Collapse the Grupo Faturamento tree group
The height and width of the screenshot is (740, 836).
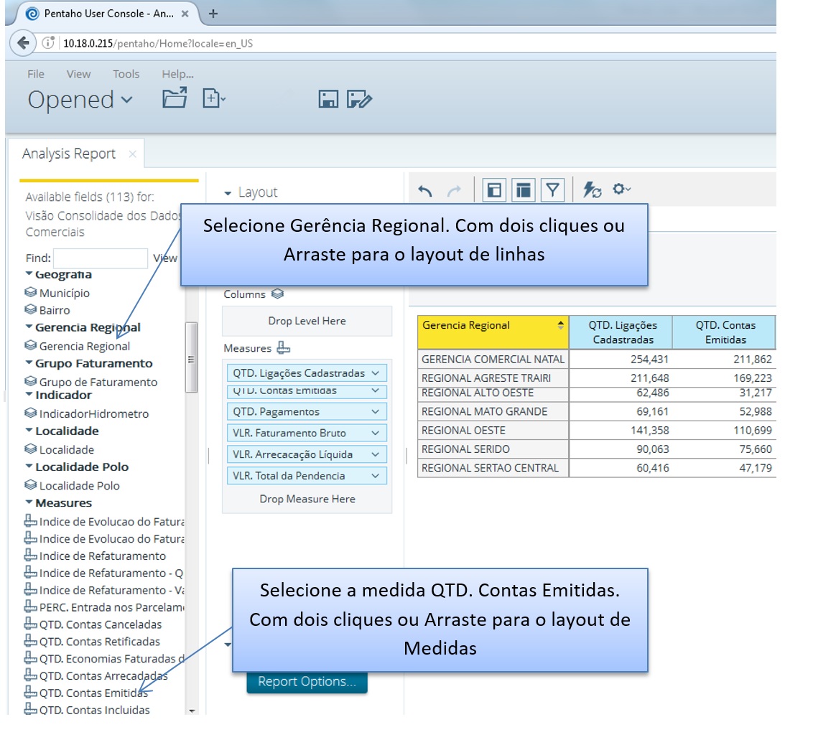click(x=29, y=363)
